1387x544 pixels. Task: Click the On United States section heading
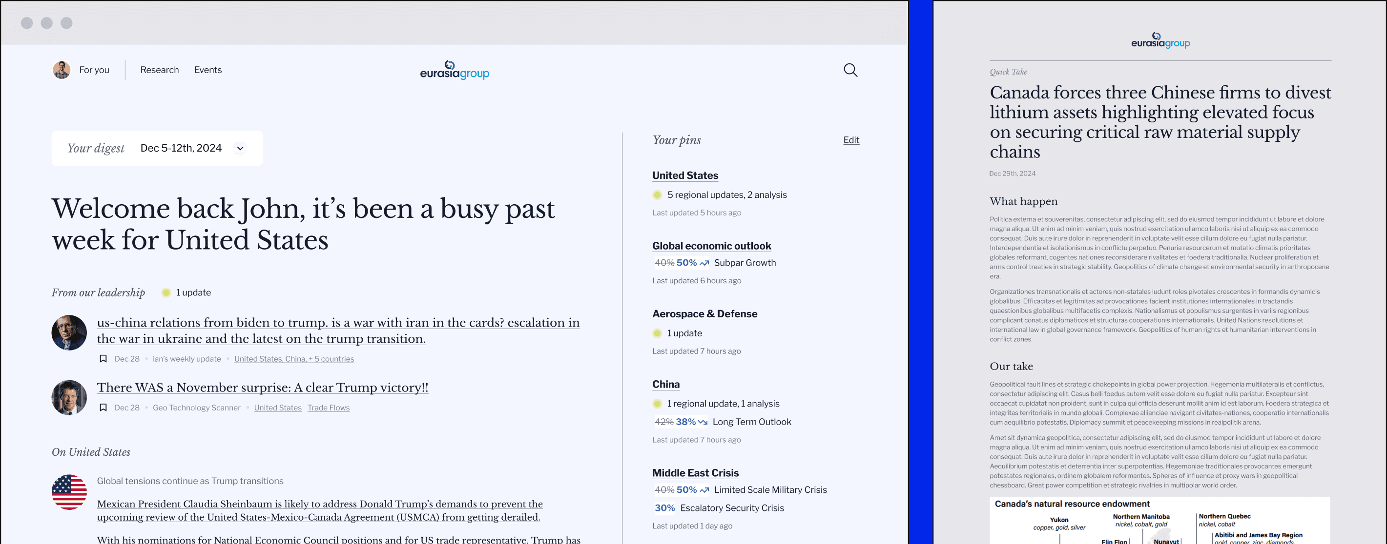tap(91, 452)
